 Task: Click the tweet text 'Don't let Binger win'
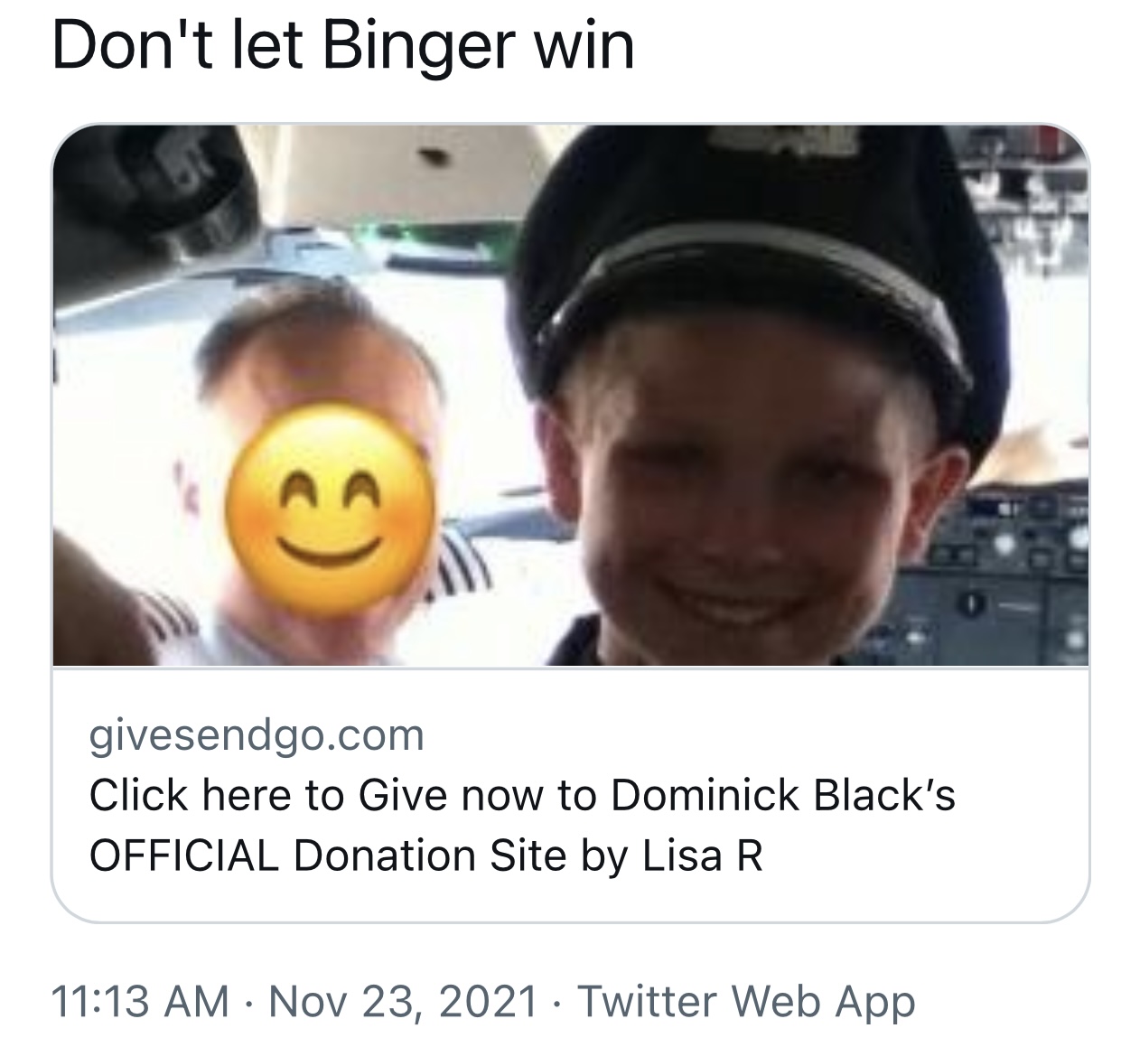(343, 45)
